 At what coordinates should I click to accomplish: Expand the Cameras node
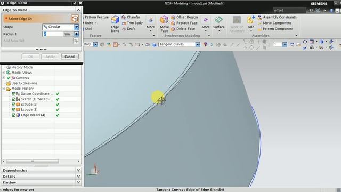point(4,78)
